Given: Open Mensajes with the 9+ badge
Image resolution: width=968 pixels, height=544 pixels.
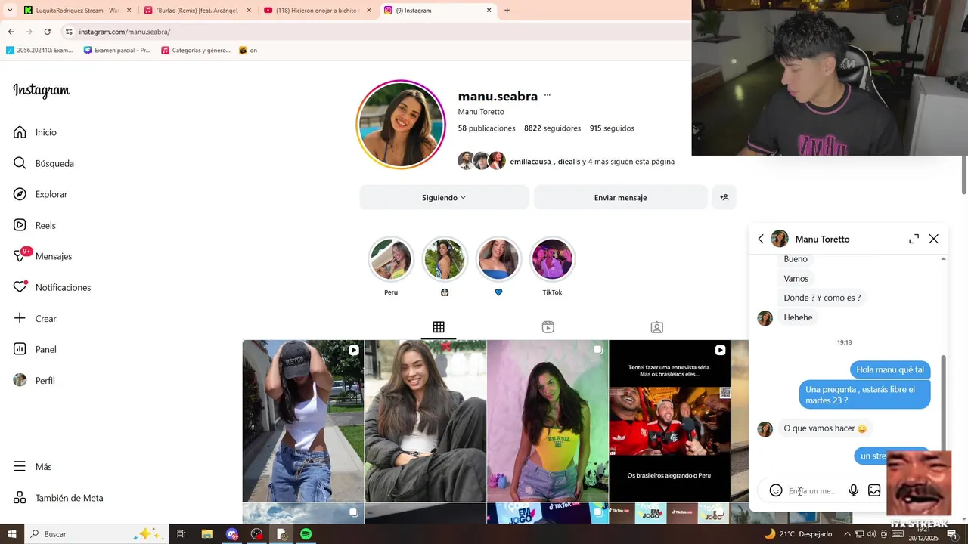Looking at the screenshot, I should (43, 256).
